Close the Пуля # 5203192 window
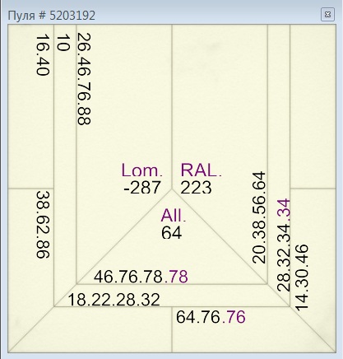Screen dimensions: 343x359 [x=327, y=14]
